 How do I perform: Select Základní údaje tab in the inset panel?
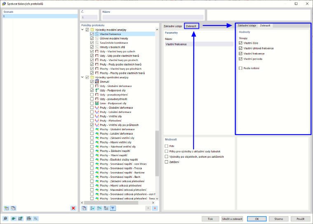click(247, 26)
